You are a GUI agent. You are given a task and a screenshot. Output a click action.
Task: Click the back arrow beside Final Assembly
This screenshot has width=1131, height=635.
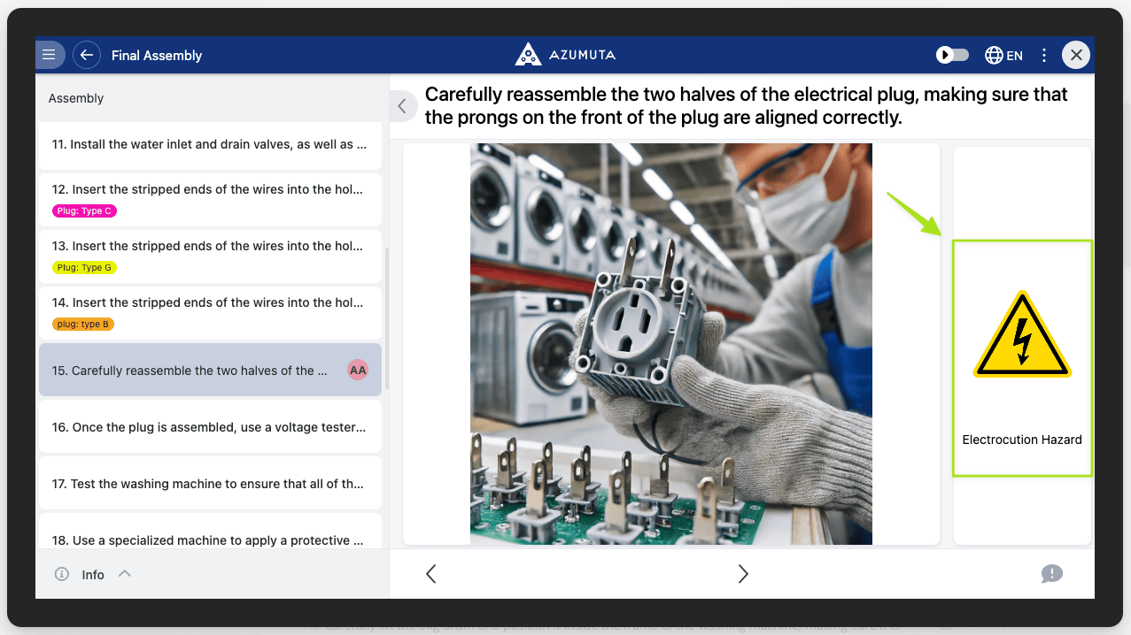[x=87, y=55]
